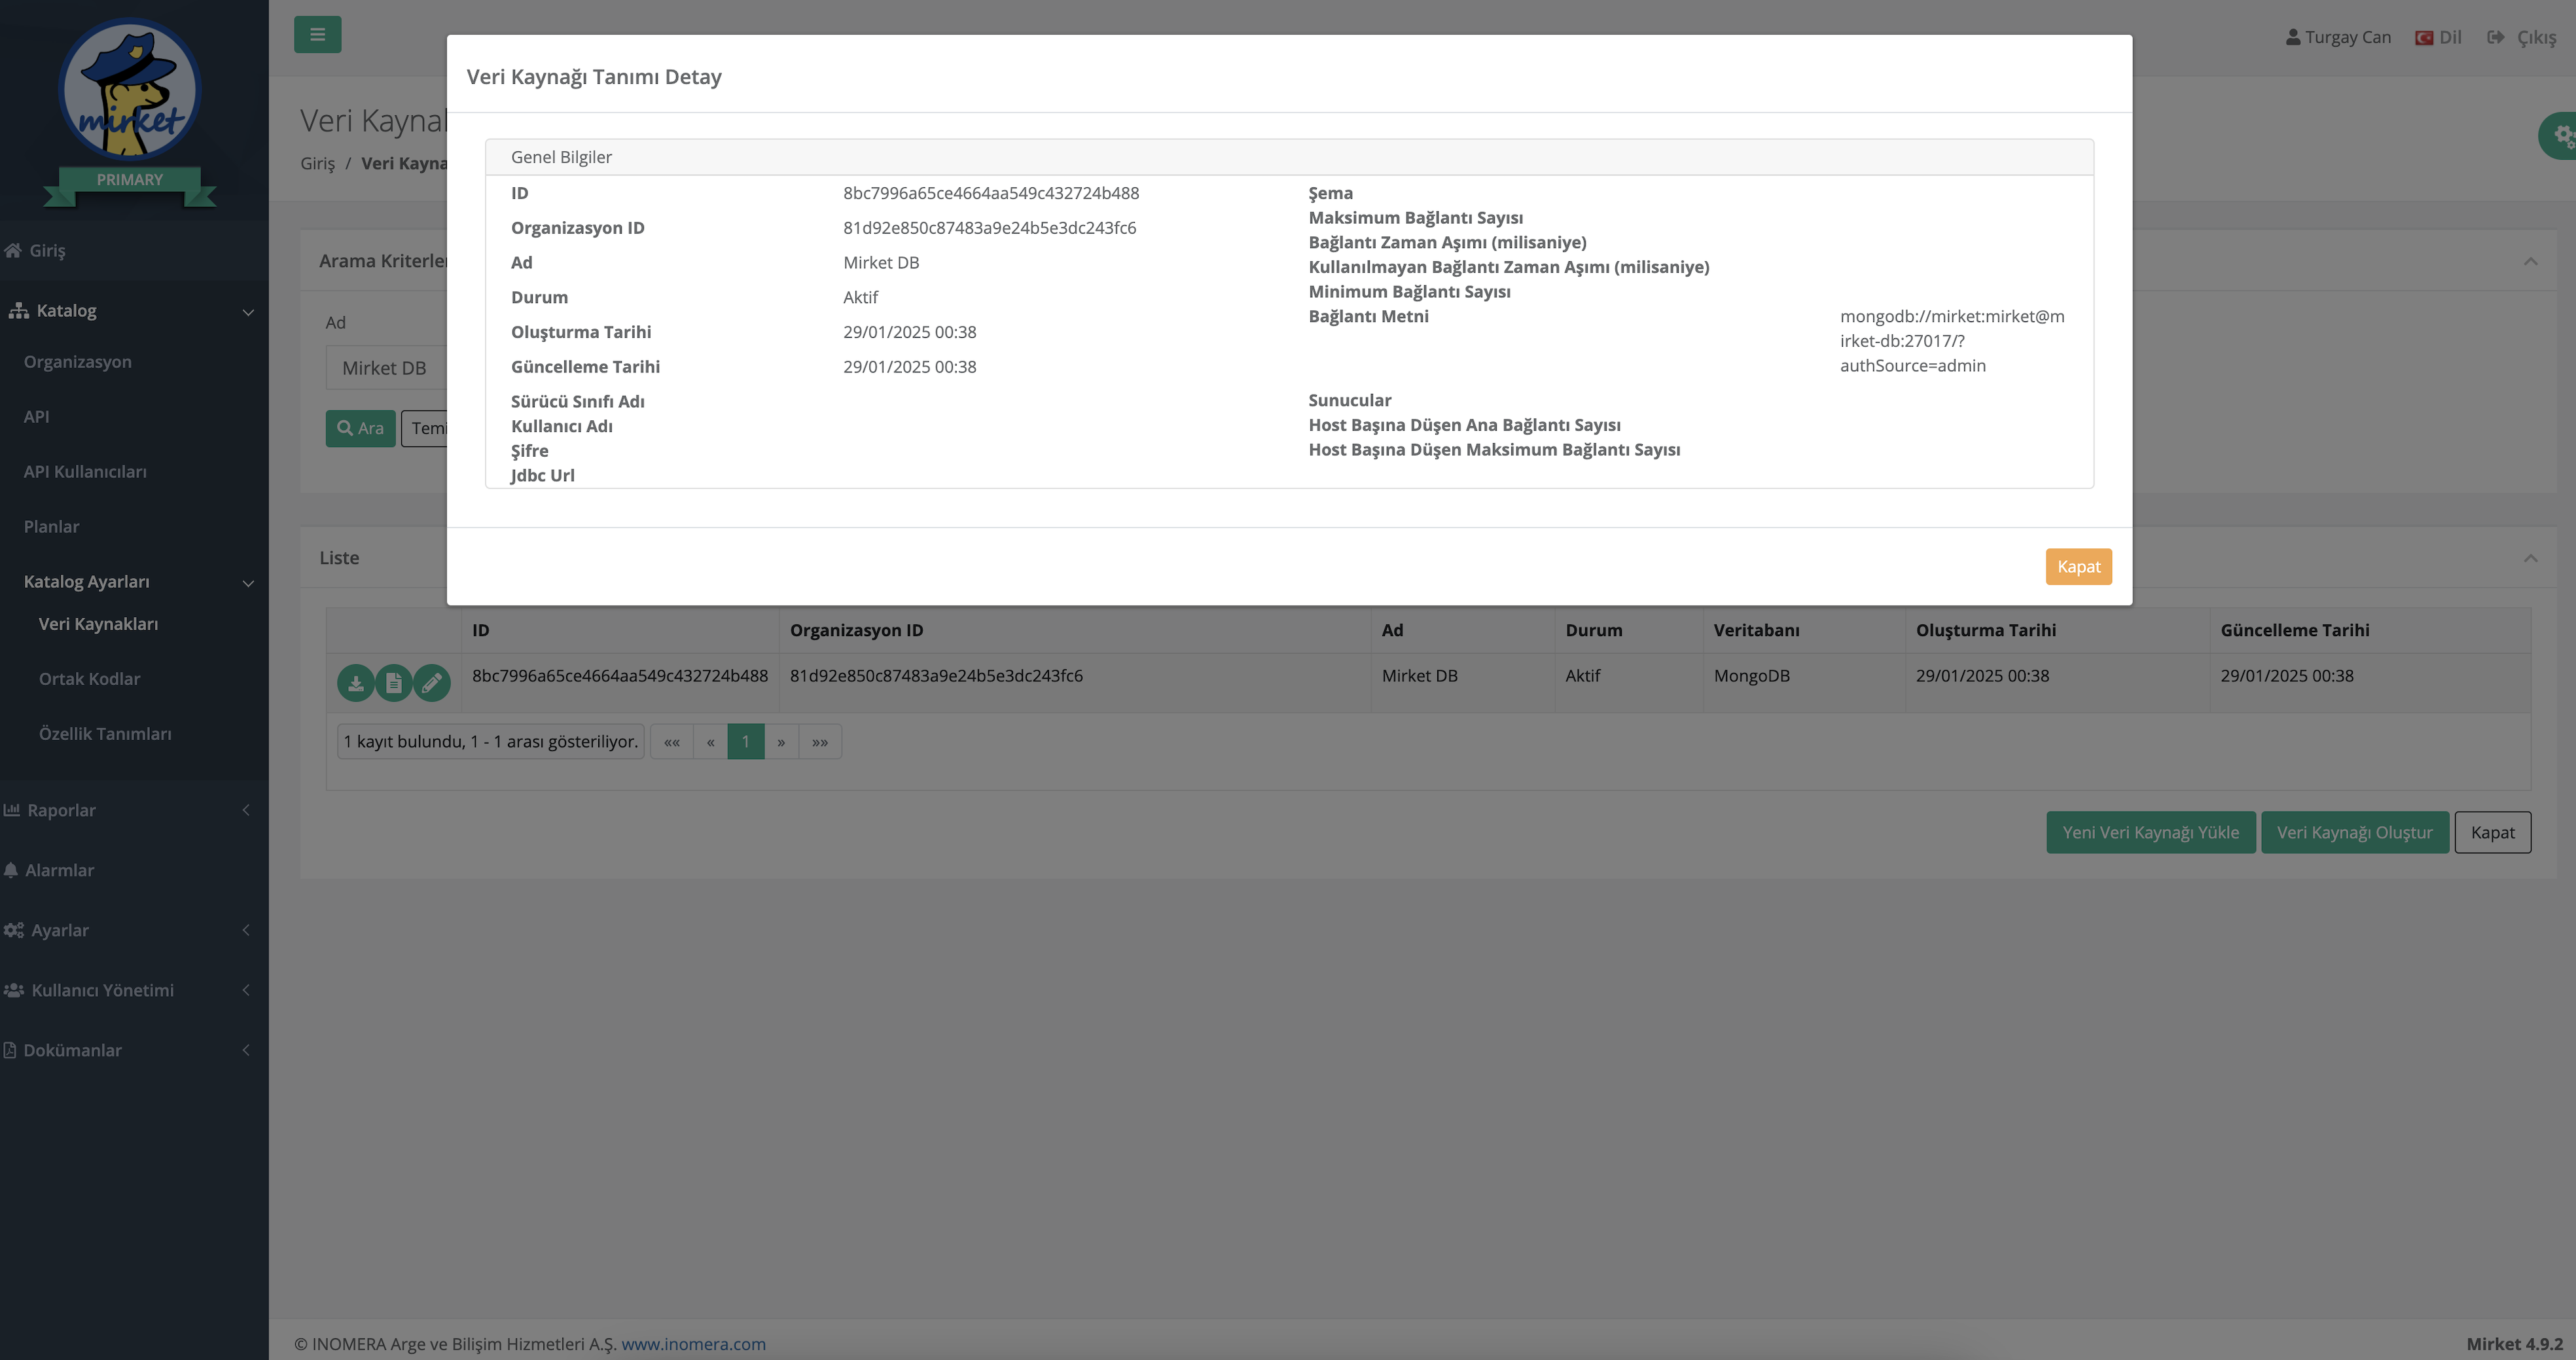Viewport: 2576px width, 1360px height.
Task: Click the Mirket 4.9.2 version text
Action: tap(2514, 1344)
